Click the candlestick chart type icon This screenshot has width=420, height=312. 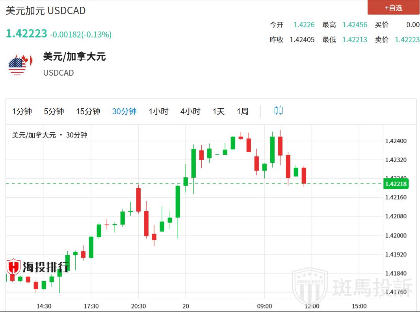[x=278, y=111]
